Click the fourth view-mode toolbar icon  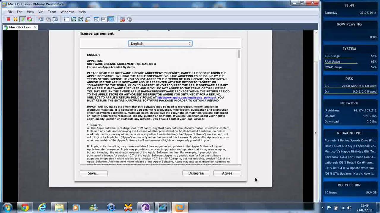pyautogui.click(x=88, y=19)
